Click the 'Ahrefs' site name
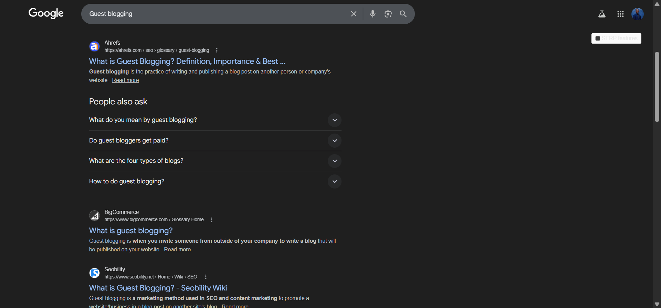The image size is (661, 308). click(x=112, y=43)
